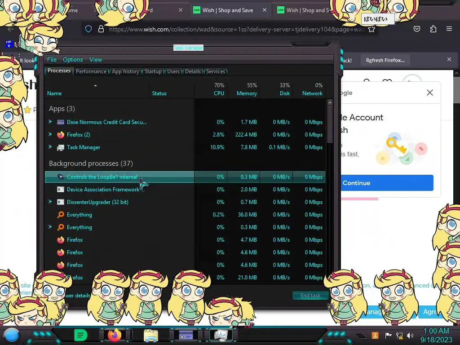Screen dimensions: 460x345
Task: Sort processes by Network column
Action: [309, 89]
